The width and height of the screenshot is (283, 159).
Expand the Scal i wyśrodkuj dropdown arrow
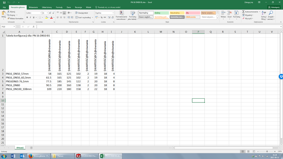[x=92, y=18]
